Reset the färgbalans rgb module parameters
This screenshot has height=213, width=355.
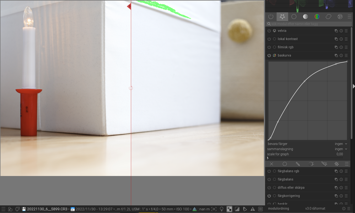341,171
